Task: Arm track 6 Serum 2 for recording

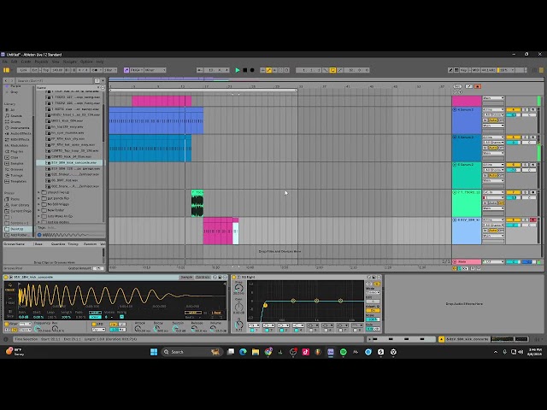Action: (532, 165)
